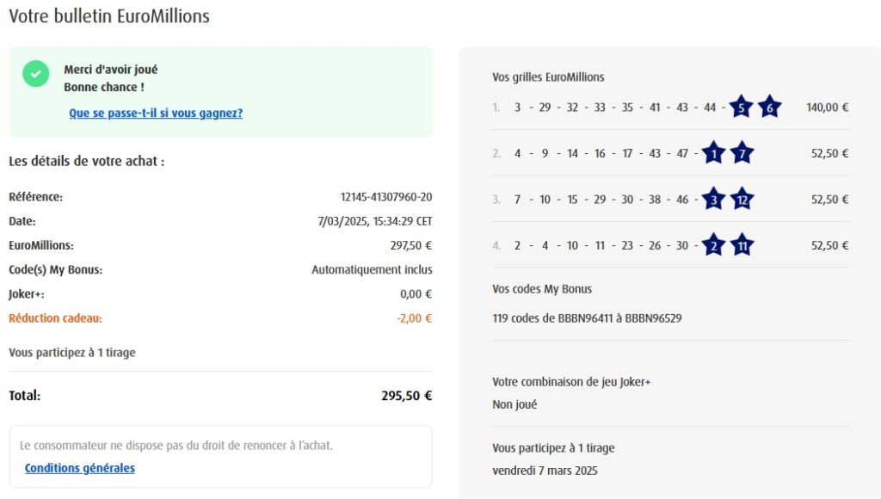The image size is (881, 499).
Task: Select star number 7 in grid 2
Action: pyautogui.click(x=742, y=154)
